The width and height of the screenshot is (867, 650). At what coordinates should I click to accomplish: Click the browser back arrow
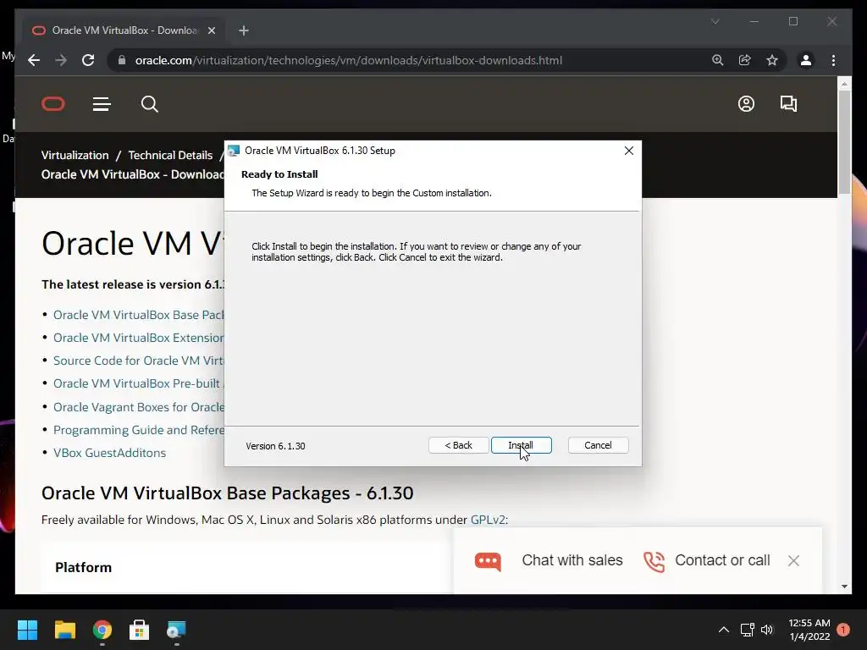(34, 60)
